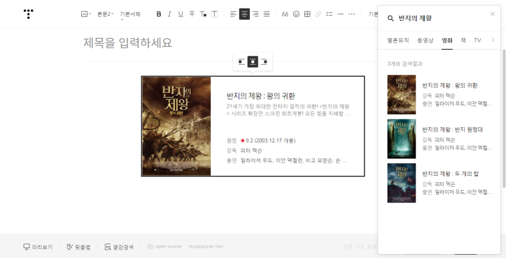Open the 기본서체 font dropdown
506x258 pixels.
coord(130,14)
